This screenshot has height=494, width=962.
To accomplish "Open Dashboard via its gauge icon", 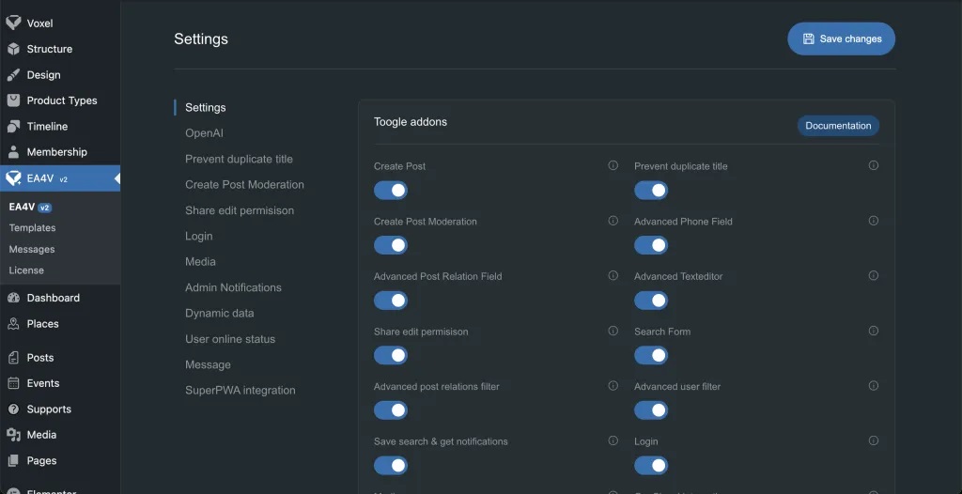I will [x=13, y=298].
